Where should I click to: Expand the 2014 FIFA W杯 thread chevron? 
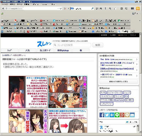pyautogui.click(x=137, y=64)
